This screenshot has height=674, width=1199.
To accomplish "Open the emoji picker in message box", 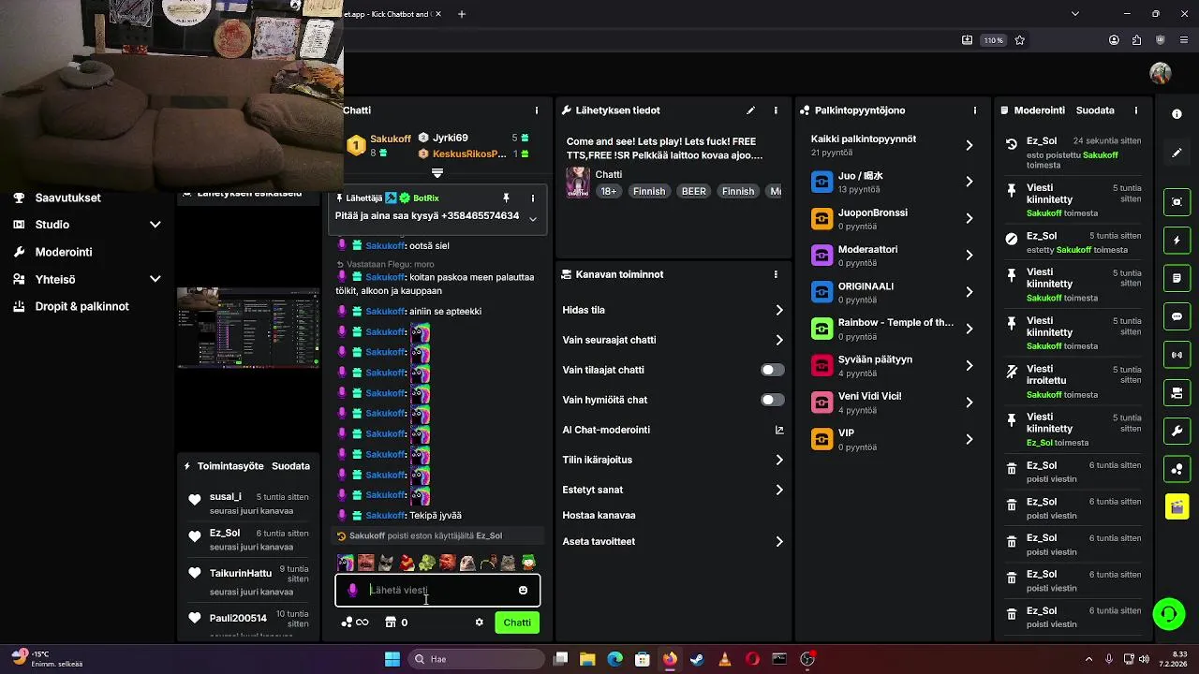I will click(x=523, y=591).
